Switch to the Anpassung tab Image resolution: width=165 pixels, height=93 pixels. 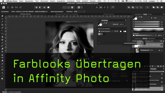pyautogui.click(x=138, y=38)
